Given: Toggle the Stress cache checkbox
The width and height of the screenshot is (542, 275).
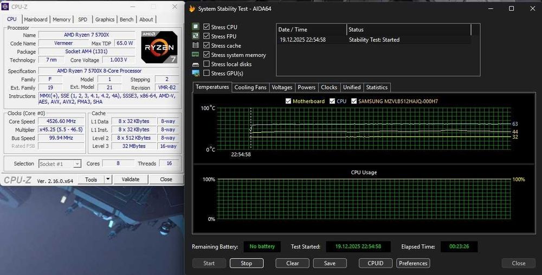Looking at the screenshot, I should coord(207,45).
